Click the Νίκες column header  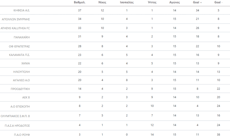click(x=102, y=2)
